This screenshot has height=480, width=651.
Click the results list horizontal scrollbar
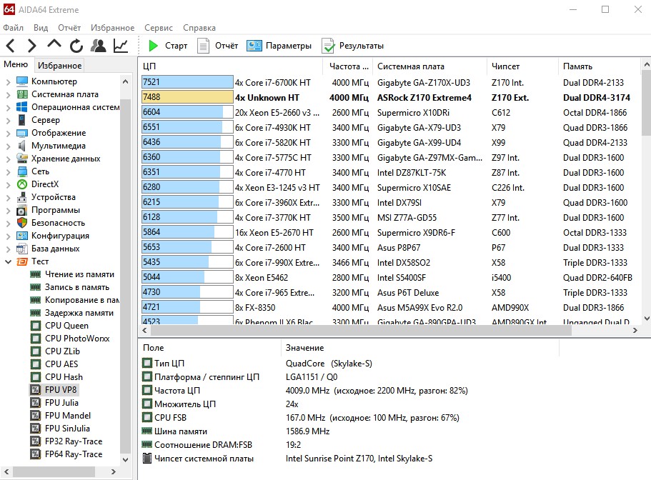(x=361, y=330)
